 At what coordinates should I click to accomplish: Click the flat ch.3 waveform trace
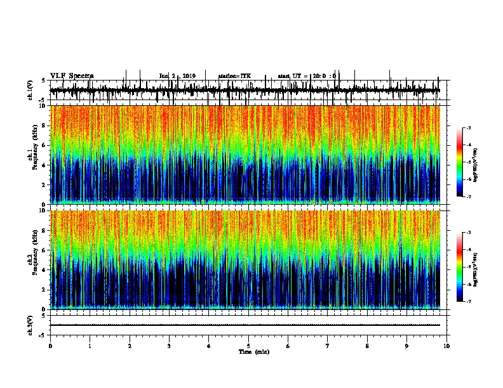coord(245,325)
